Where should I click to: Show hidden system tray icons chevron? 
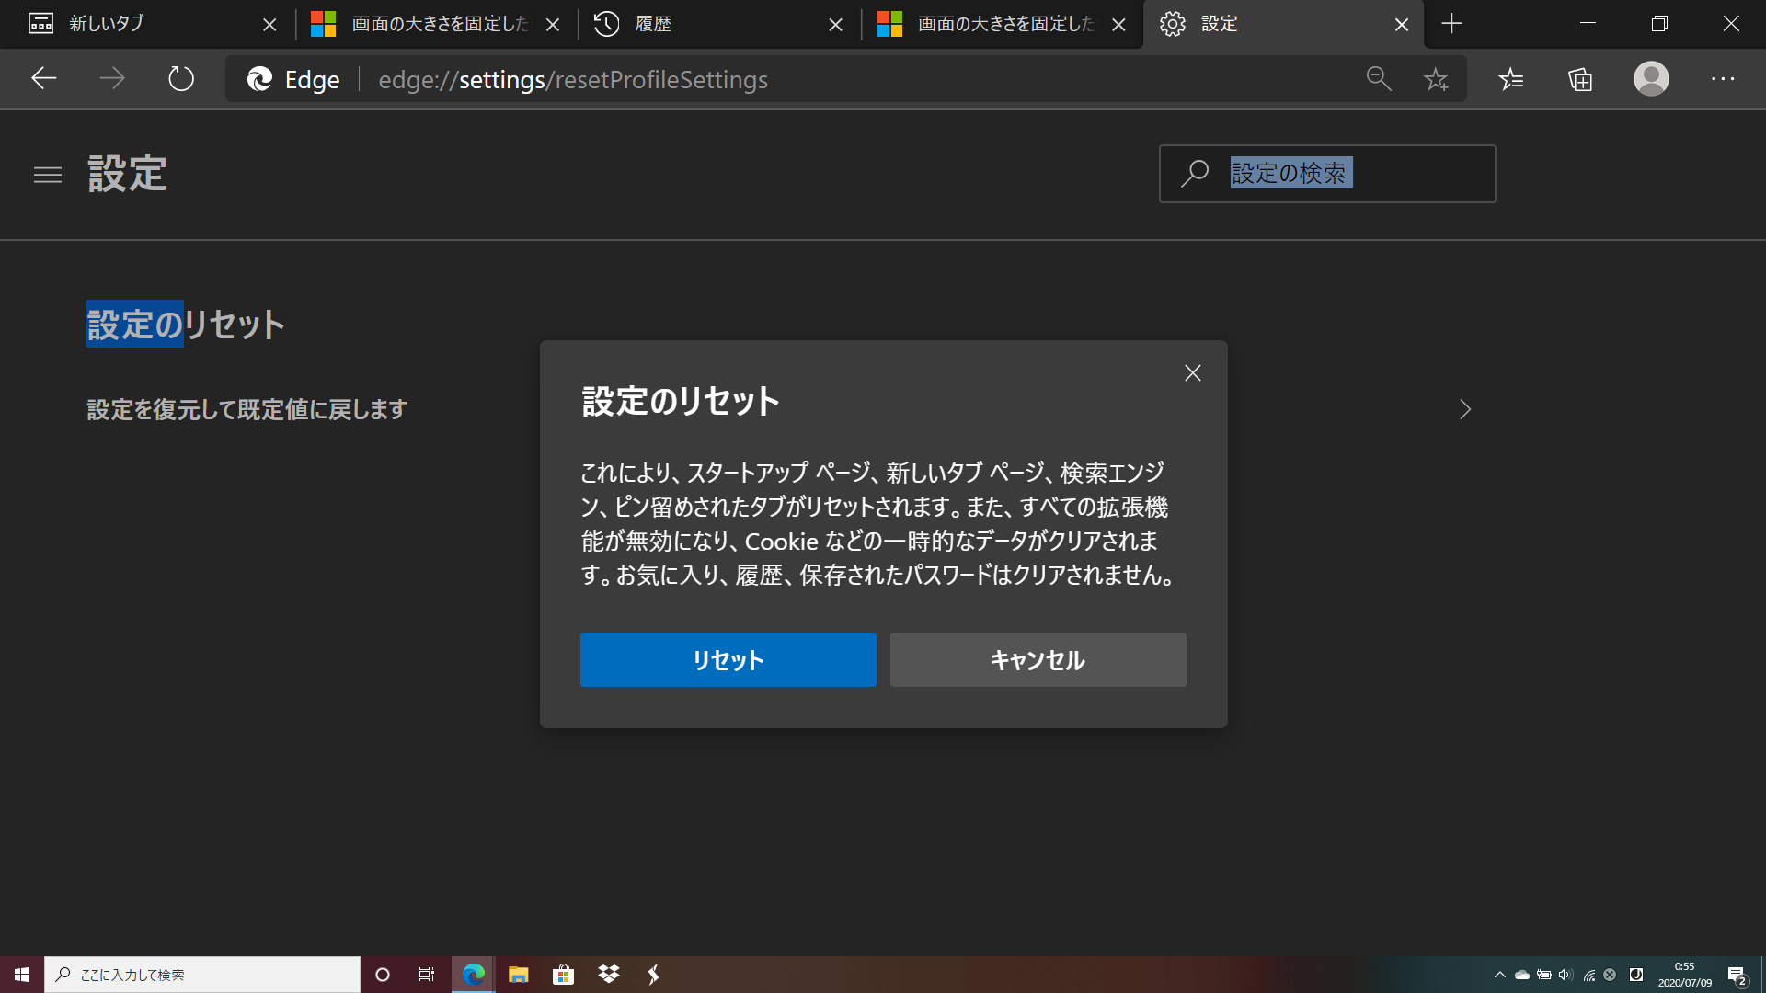(1500, 975)
